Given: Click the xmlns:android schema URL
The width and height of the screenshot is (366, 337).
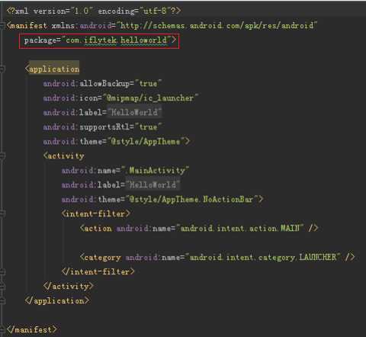Looking at the screenshot, I should tap(217, 25).
